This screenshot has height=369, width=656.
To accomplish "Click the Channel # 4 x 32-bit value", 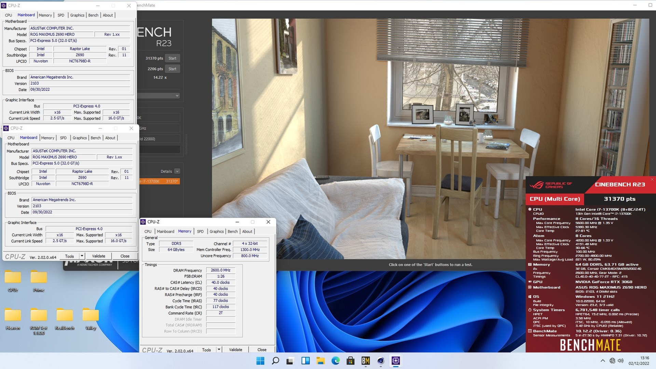I will pos(250,243).
